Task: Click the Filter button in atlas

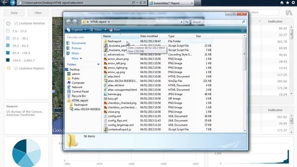Action: click(x=38, y=13)
